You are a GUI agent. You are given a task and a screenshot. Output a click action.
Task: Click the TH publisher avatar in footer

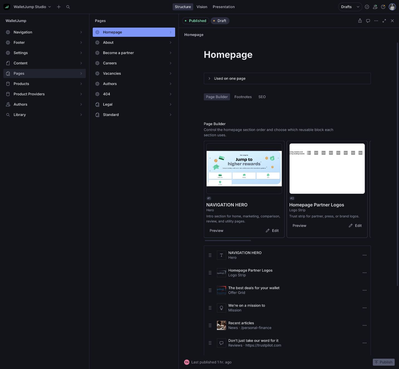point(187,362)
